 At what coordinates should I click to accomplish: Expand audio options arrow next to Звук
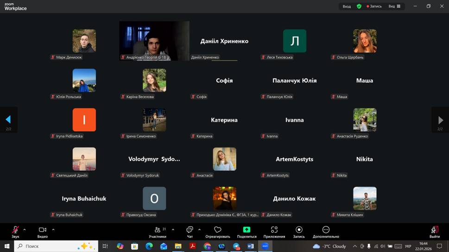(x=25, y=229)
